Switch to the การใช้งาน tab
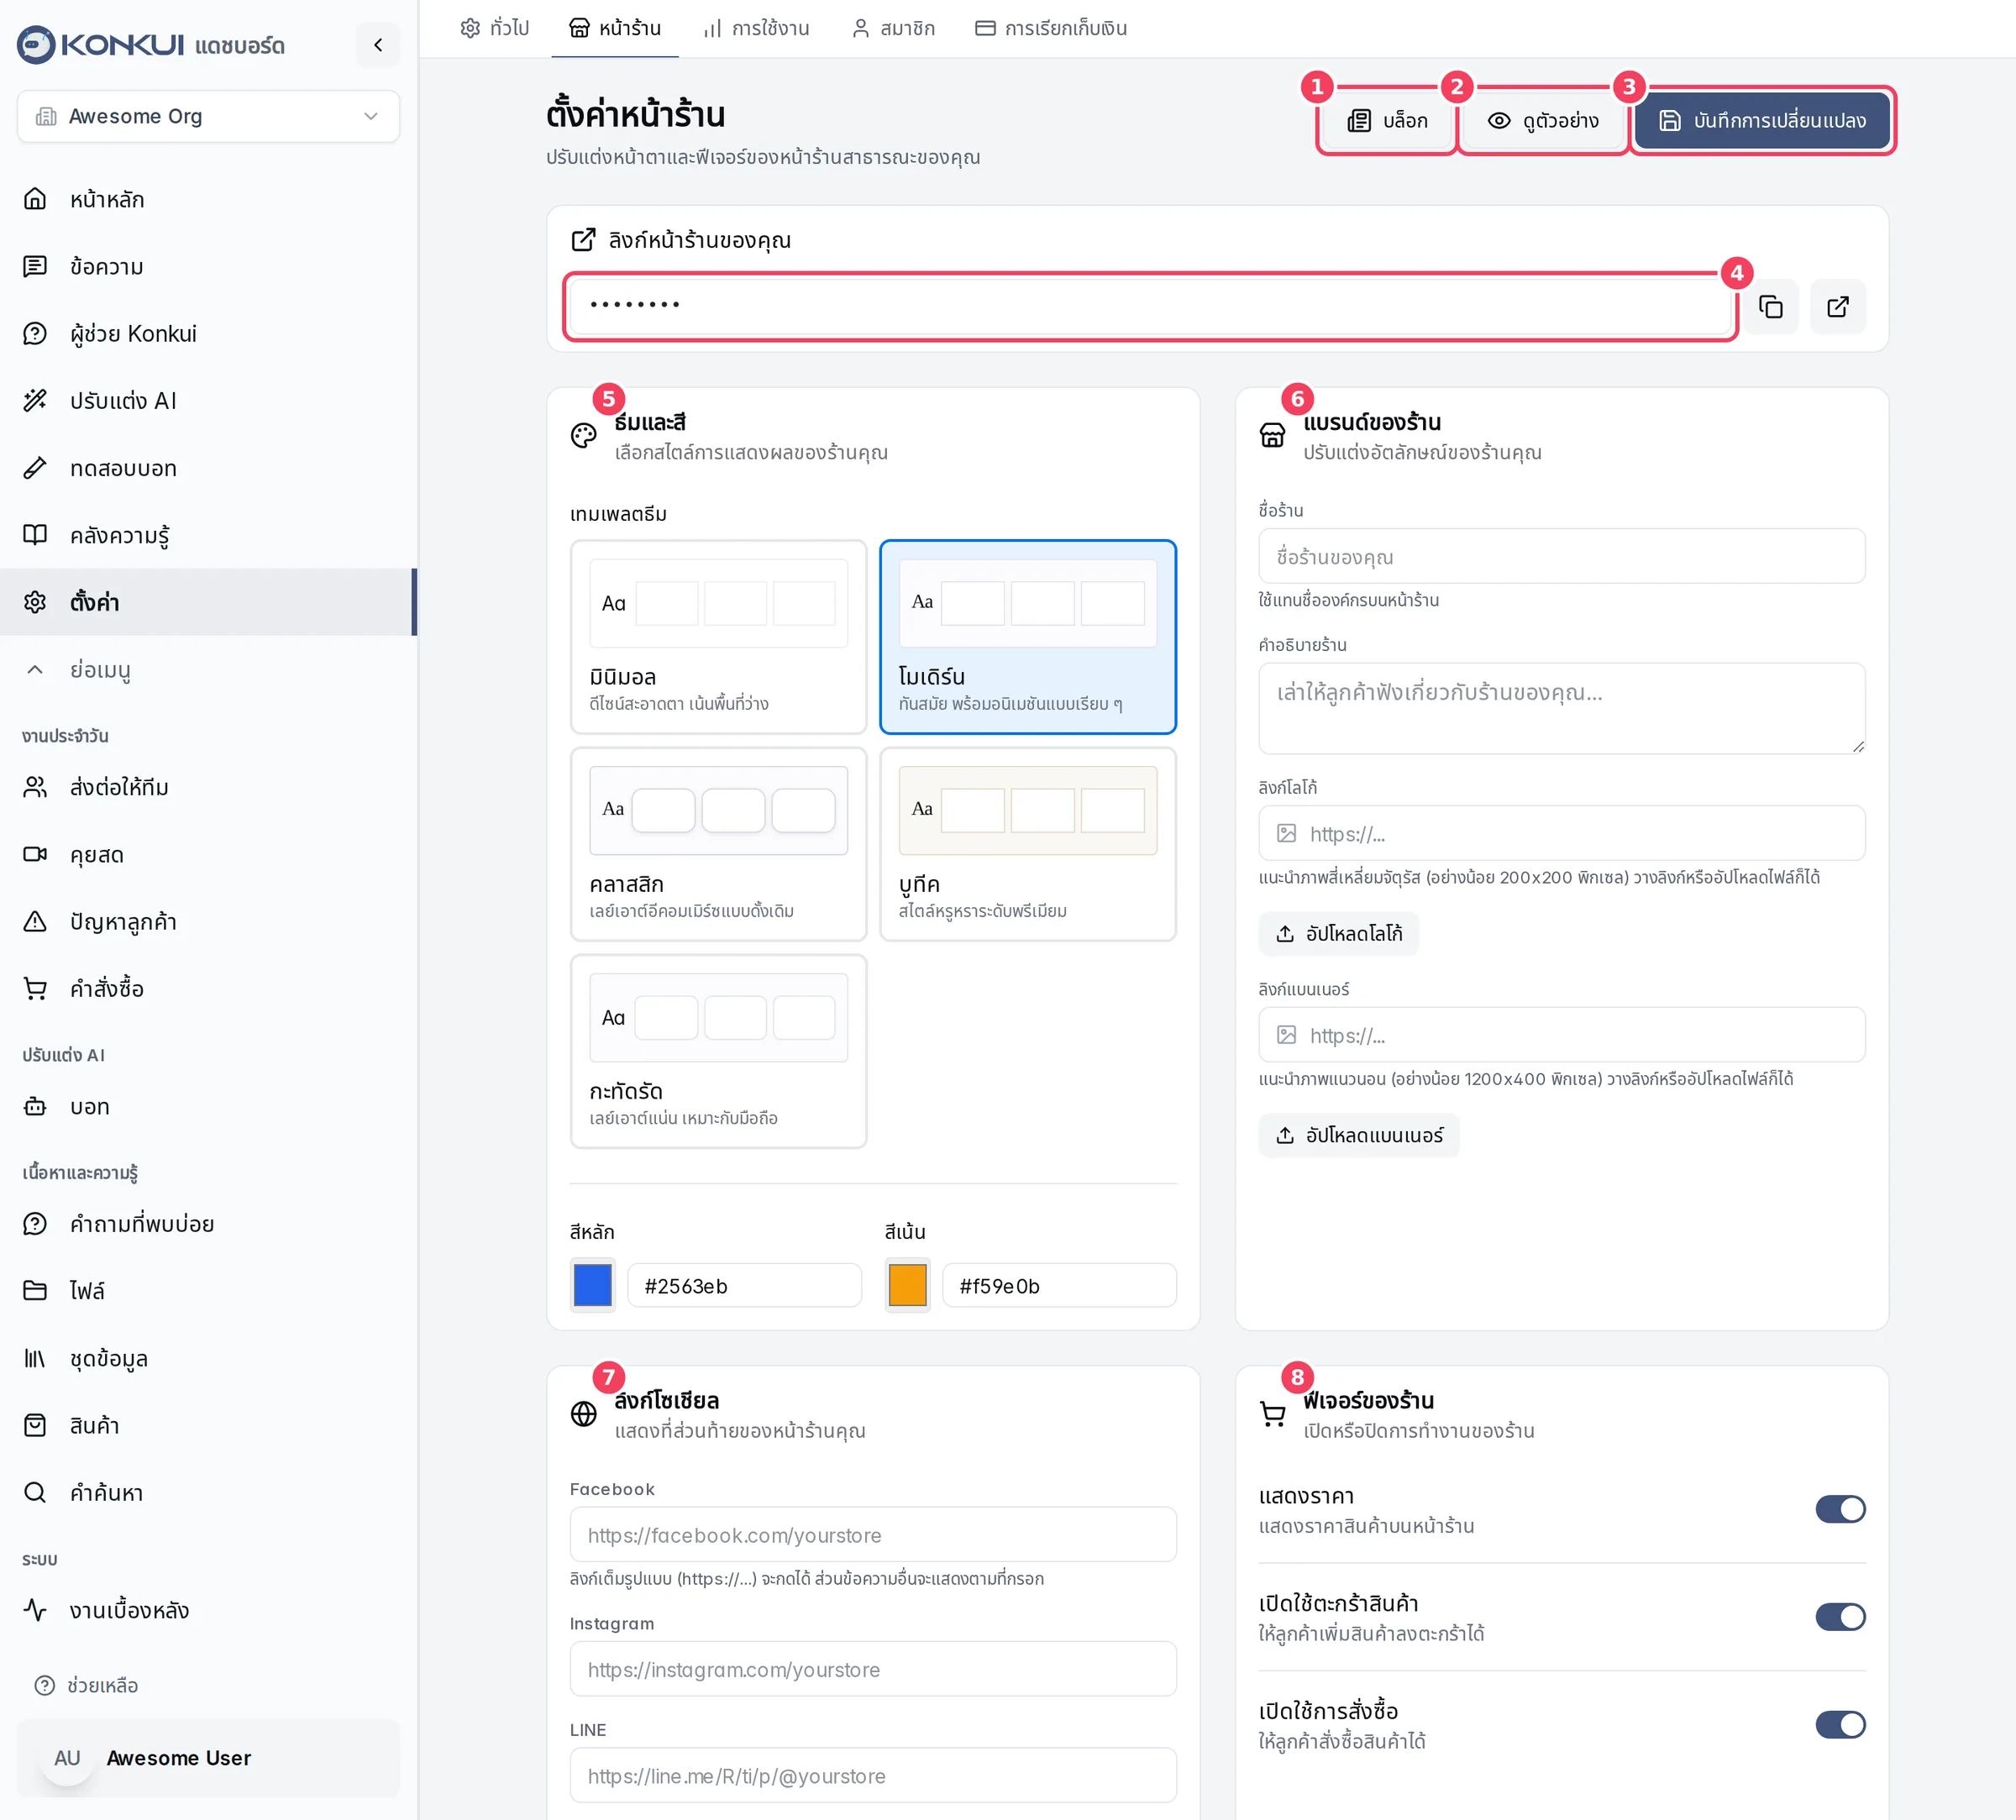2016x1820 pixels. [757, 28]
